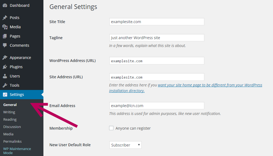Click the Settings sliders icon
This screenshot has height=156, width=273.
coord(5,95)
